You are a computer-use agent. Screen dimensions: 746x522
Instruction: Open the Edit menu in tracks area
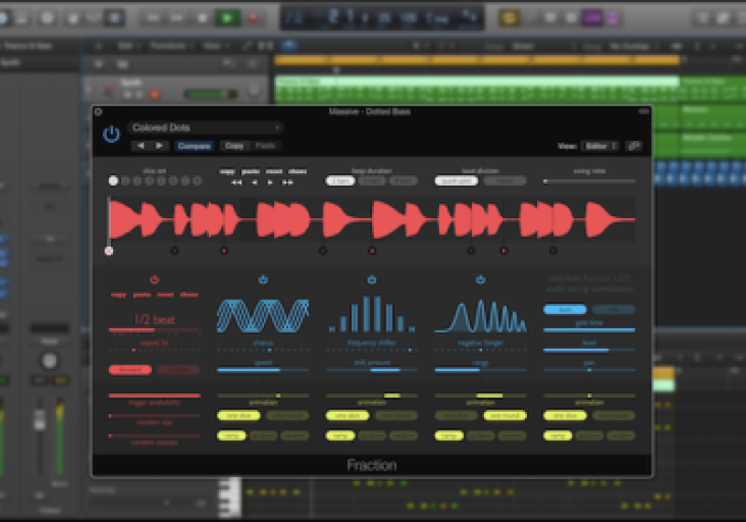tap(125, 45)
